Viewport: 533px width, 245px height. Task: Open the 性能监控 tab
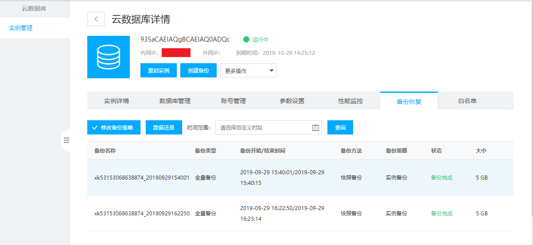tap(350, 101)
